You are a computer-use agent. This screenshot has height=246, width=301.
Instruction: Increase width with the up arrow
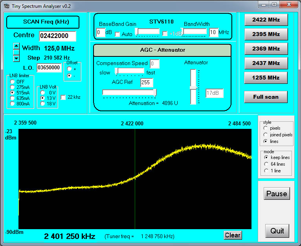tap(16, 46)
